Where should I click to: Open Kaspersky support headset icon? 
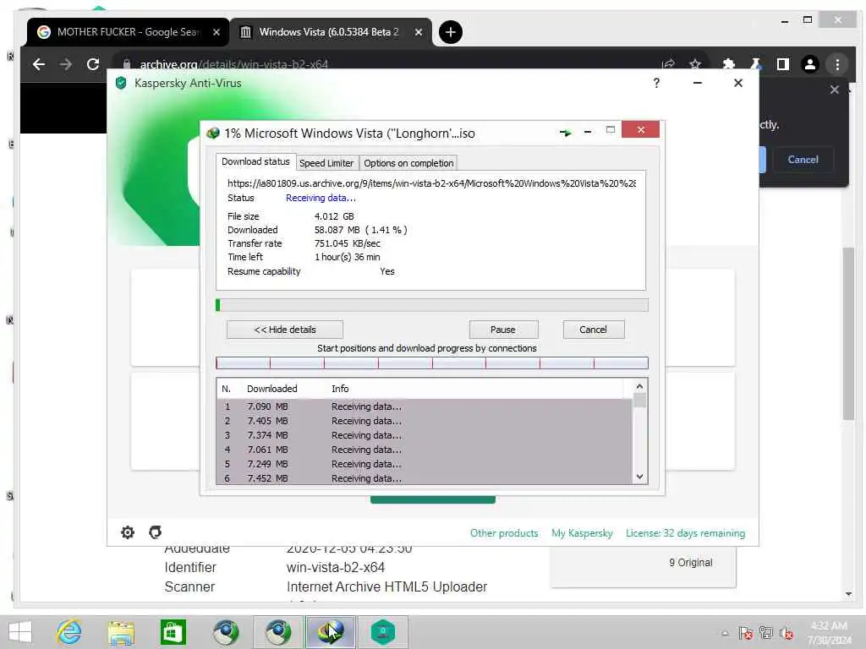click(x=156, y=532)
